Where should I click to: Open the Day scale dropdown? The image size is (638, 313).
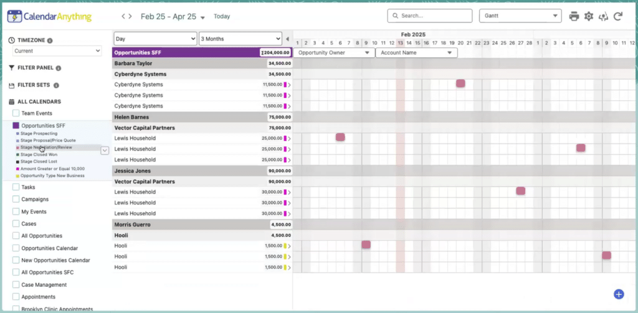[155, 39]
